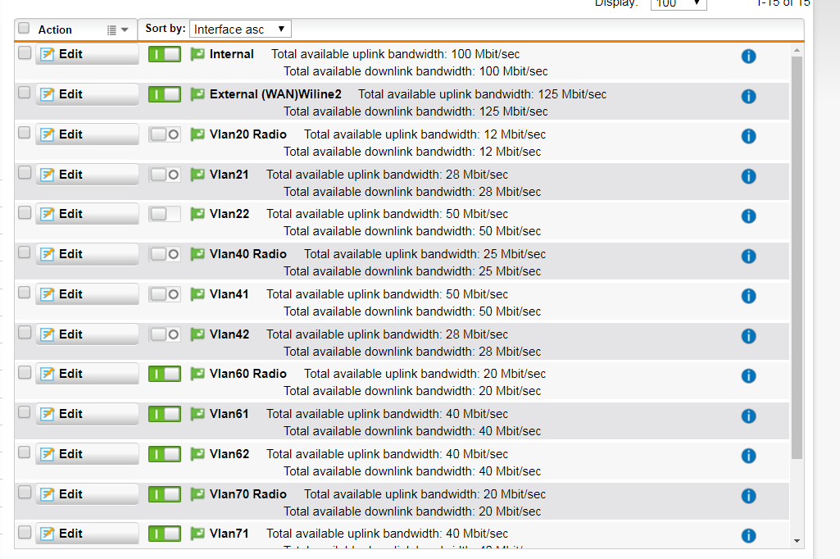Open the Sort by Interface asc dropdown
The width and height of the screenshot is (840, 559).
tap(240, 29)
